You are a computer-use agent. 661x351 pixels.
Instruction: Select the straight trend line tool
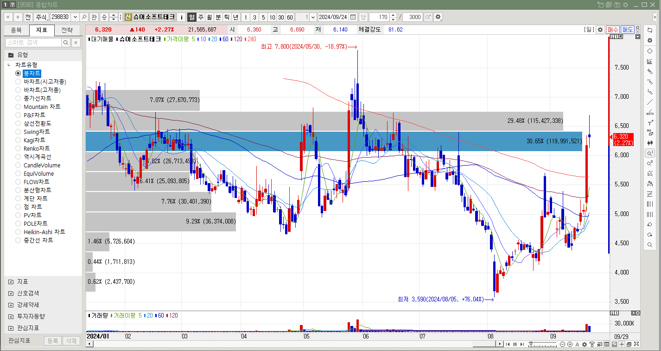point(650,102)
